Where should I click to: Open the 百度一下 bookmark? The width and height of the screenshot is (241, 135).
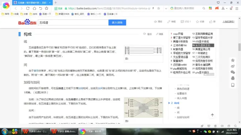[45, 14]
